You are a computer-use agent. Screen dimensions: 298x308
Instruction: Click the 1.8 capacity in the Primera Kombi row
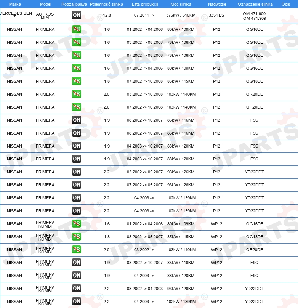(107, 237)
